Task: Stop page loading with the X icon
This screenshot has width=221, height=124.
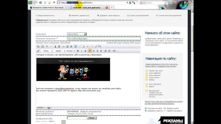Action: [45, 2]
